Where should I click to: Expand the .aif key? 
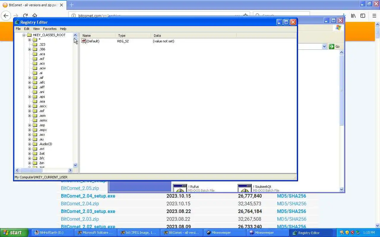[x=29, y=78]
